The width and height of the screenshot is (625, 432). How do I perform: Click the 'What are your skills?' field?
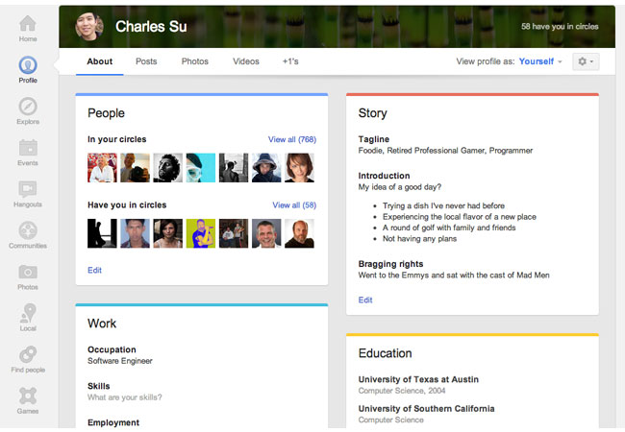[125, 397]
